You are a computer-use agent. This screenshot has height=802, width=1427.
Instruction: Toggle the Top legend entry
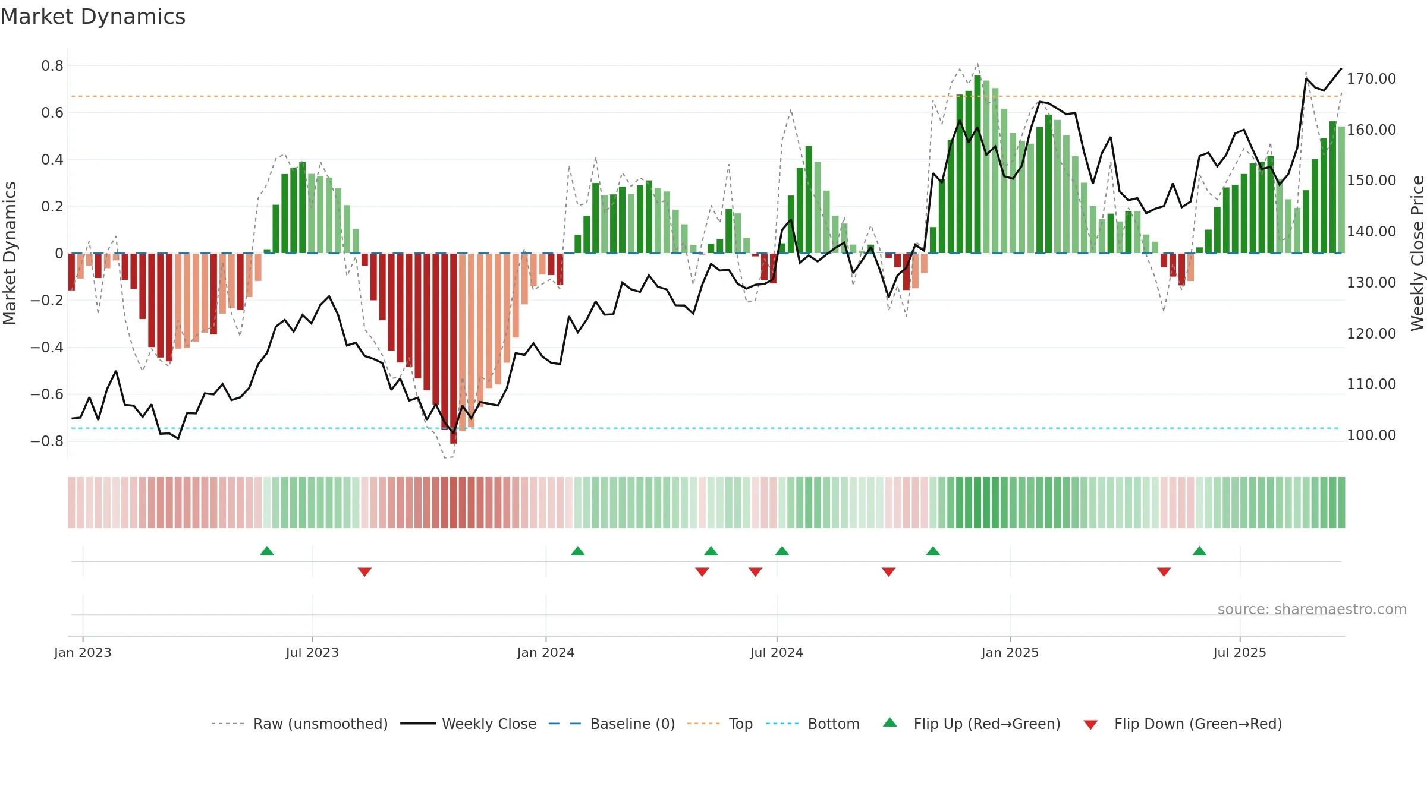(x=720, y=724)
